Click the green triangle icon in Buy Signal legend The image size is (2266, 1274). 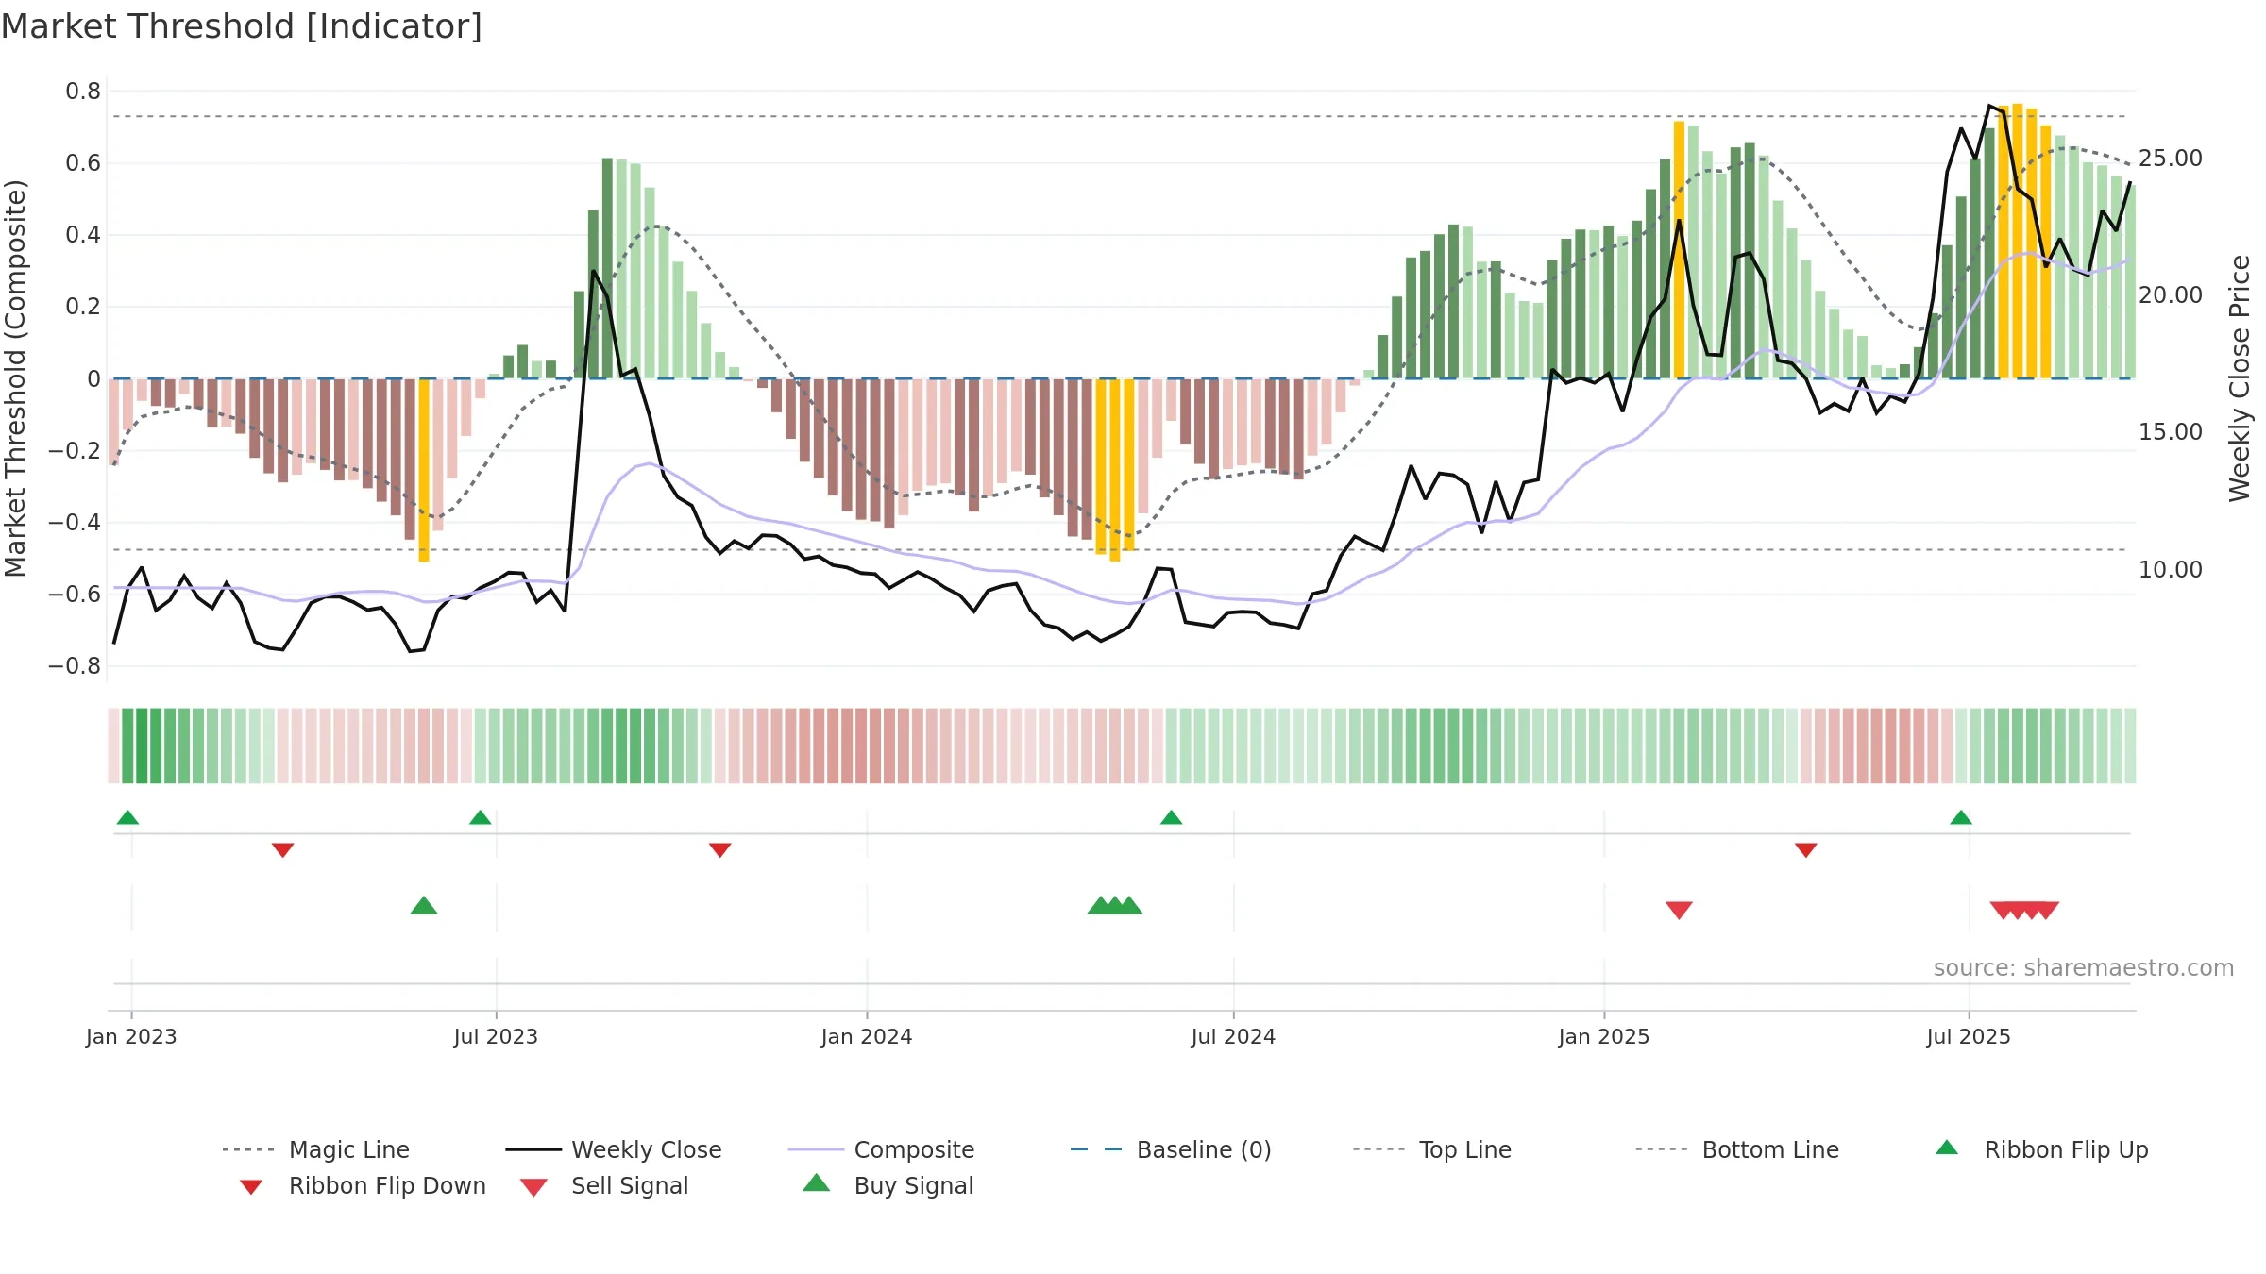816,1183
